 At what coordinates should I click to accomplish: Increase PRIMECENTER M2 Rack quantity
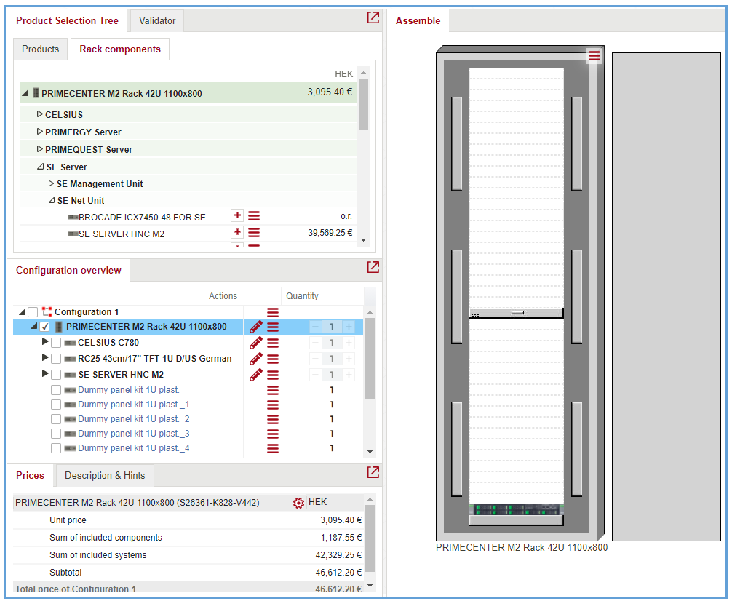pos(349,327)
